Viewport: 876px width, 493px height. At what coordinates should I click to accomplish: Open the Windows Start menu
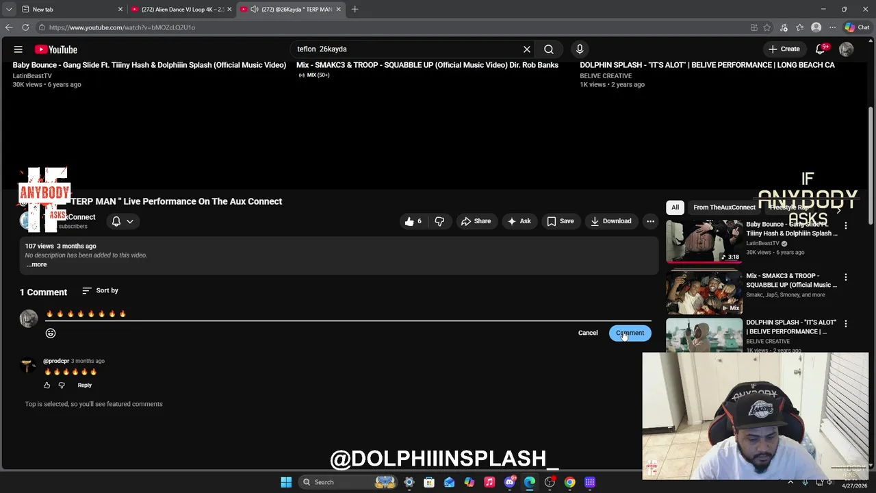click(286, 482)
